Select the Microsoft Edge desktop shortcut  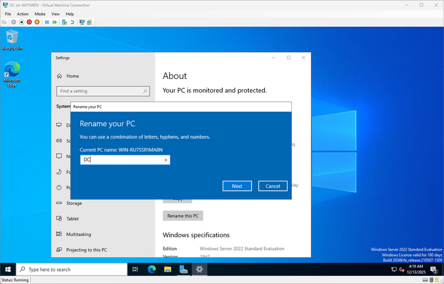(12, 74)
